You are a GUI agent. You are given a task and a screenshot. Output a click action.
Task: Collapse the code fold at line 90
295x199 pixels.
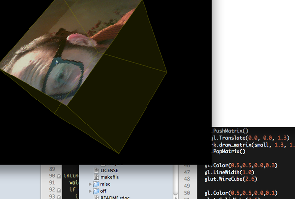(59, 176)
